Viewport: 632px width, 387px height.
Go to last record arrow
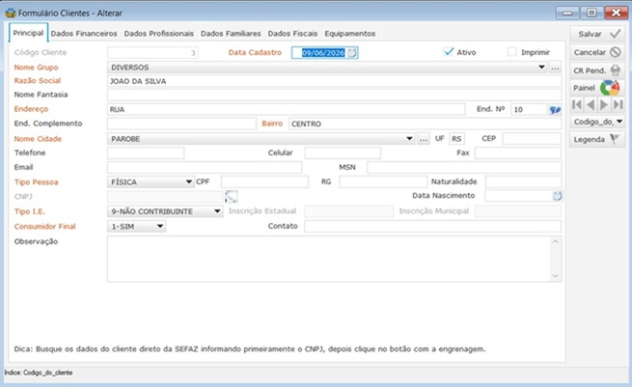[x=618, y=105]
